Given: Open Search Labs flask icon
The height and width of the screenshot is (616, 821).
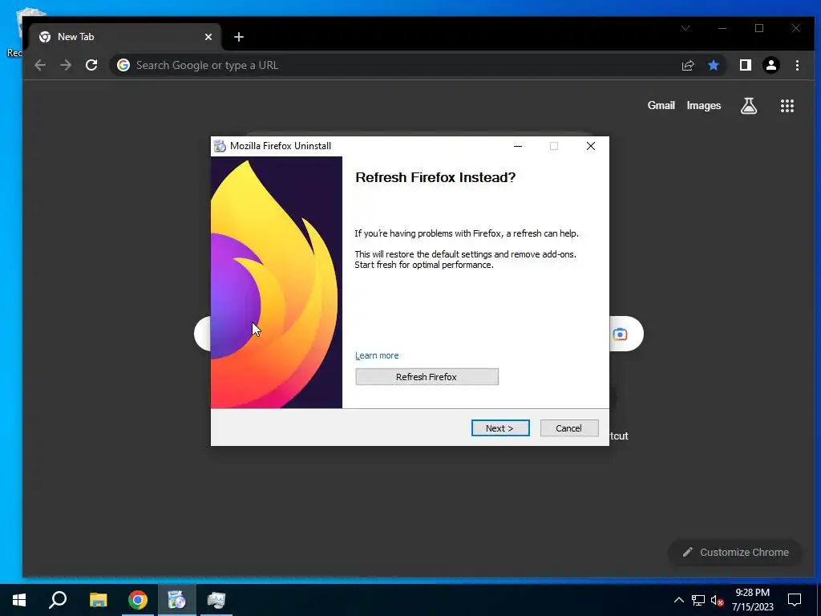Looking at the screenshot, I should [x=749, y=106].
